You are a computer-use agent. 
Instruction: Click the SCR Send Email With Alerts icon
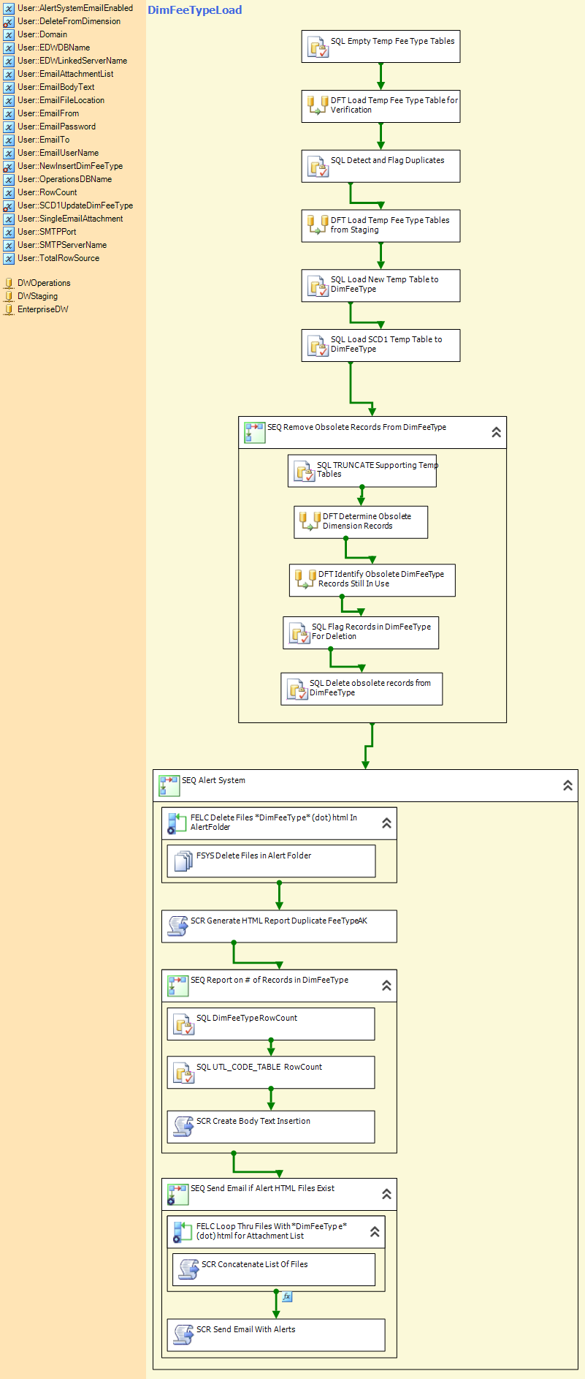(x=183, y=1335)
